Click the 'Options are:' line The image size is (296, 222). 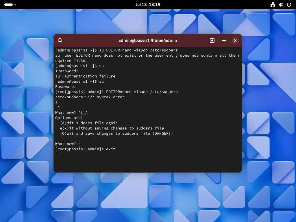pos(69,118)
